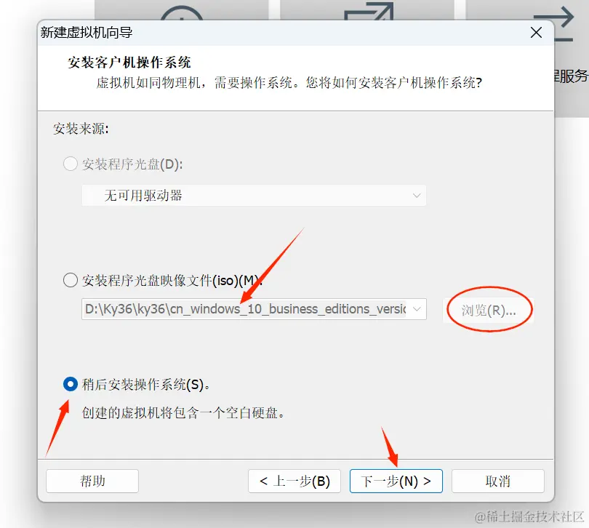Expand the ISO path dropdown chevron
589x528 pixels.
click(417, 309)
